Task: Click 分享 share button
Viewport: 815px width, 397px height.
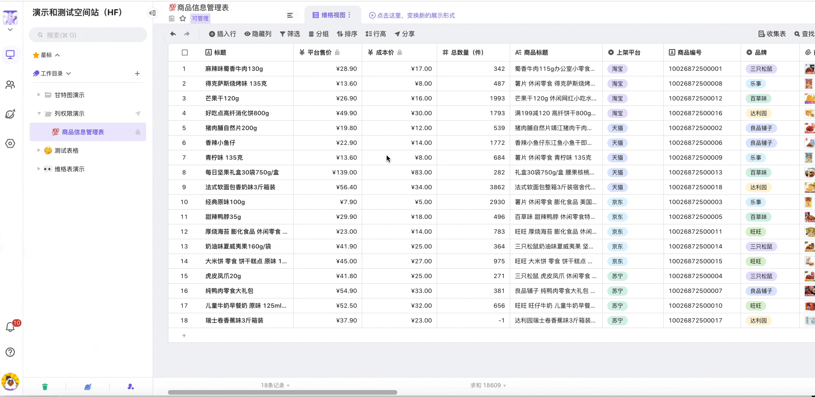Action: pos(405,34)
